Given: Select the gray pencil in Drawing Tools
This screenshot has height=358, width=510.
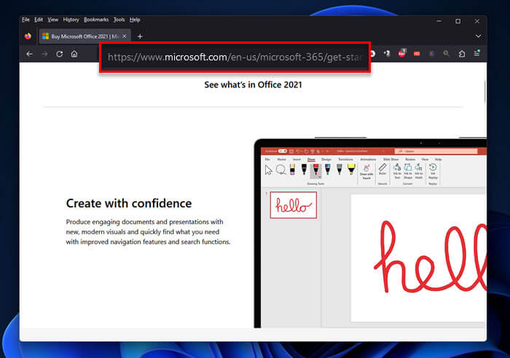Looking at the screenshot, I should pos(340,170).
